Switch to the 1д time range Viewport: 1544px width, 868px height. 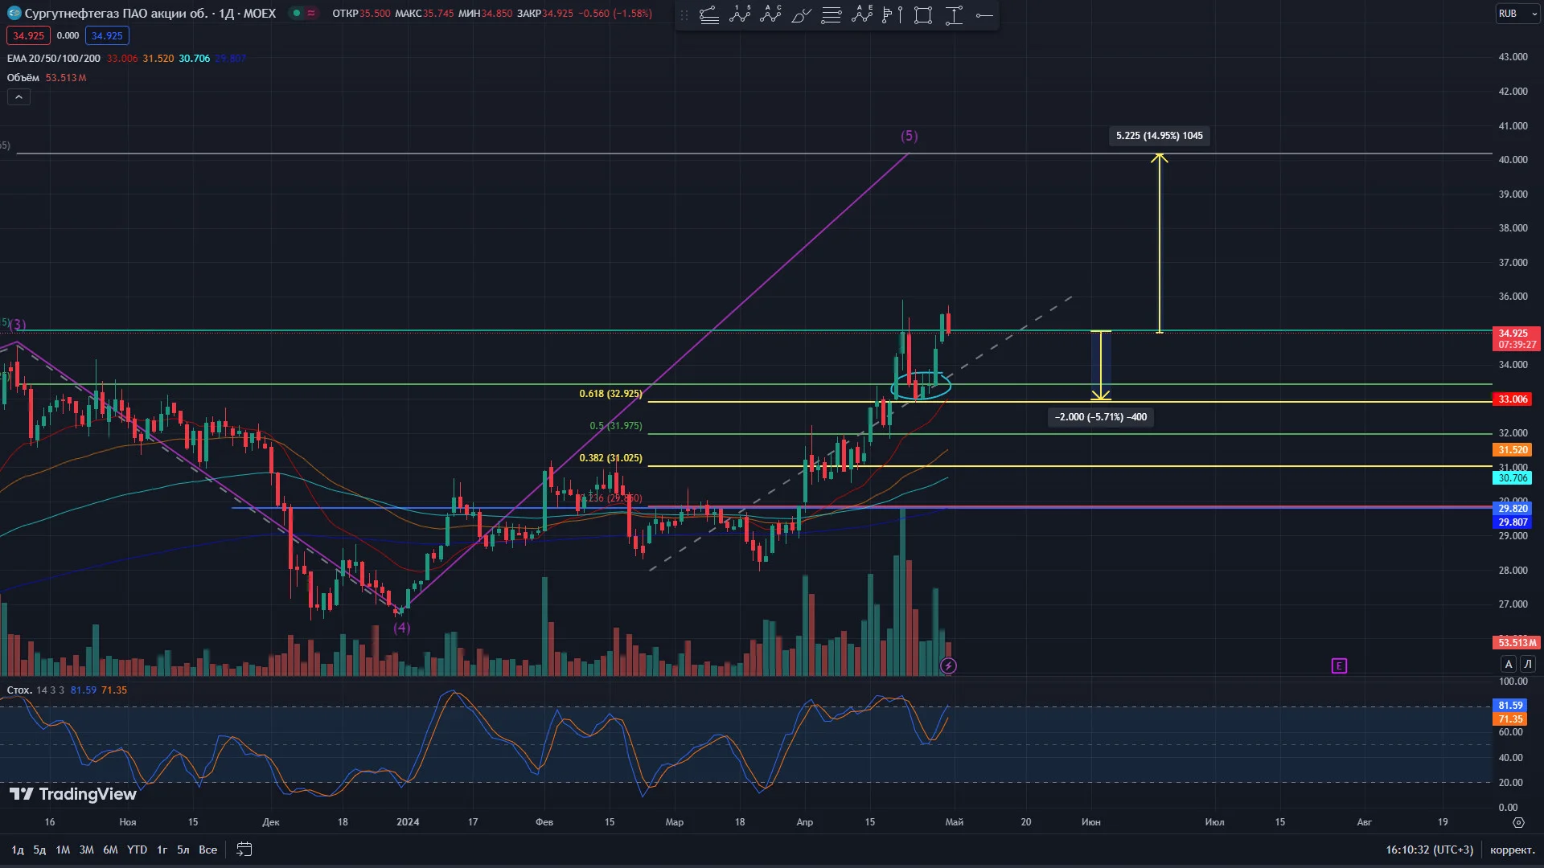18,850
